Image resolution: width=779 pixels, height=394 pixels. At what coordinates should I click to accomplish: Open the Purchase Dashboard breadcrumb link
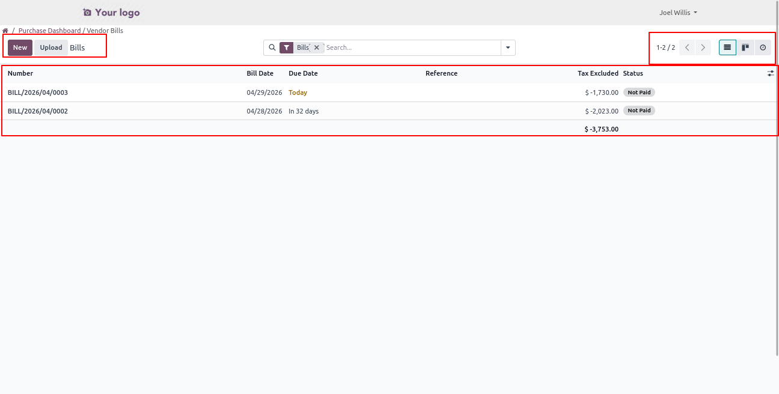click(x=49, y=31)
